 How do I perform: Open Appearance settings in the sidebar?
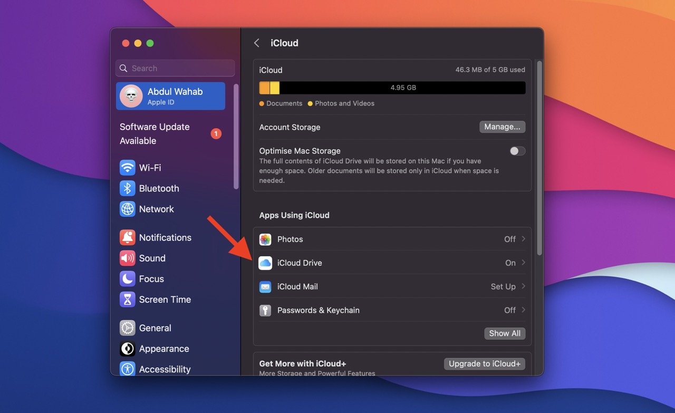click(x=170, y=349)
